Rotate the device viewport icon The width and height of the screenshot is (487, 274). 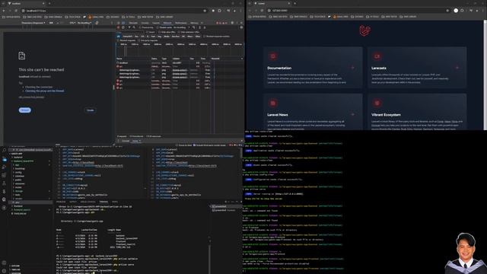97,23
